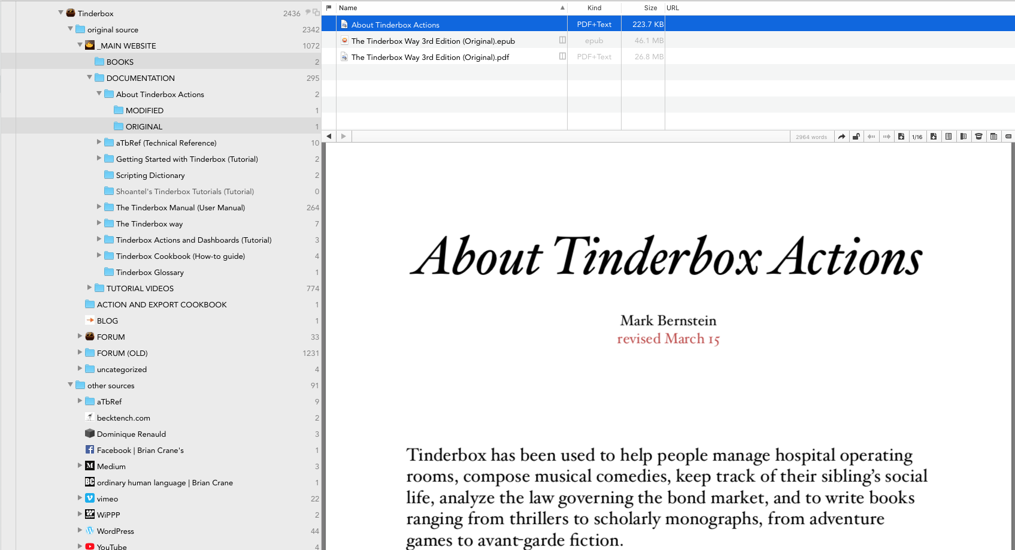The height and width of the screenshot is (550, 1015).
Task: Select the BLOG feed in sidebar
Action: pyautogui.click(x=107, y=321)
